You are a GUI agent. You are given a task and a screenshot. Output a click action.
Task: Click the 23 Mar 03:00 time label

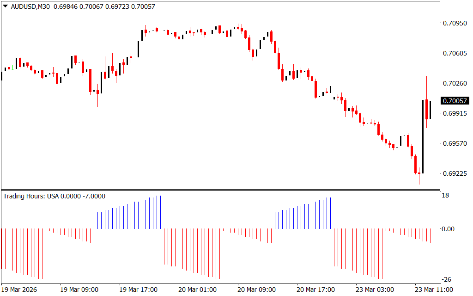pos(375,290)
